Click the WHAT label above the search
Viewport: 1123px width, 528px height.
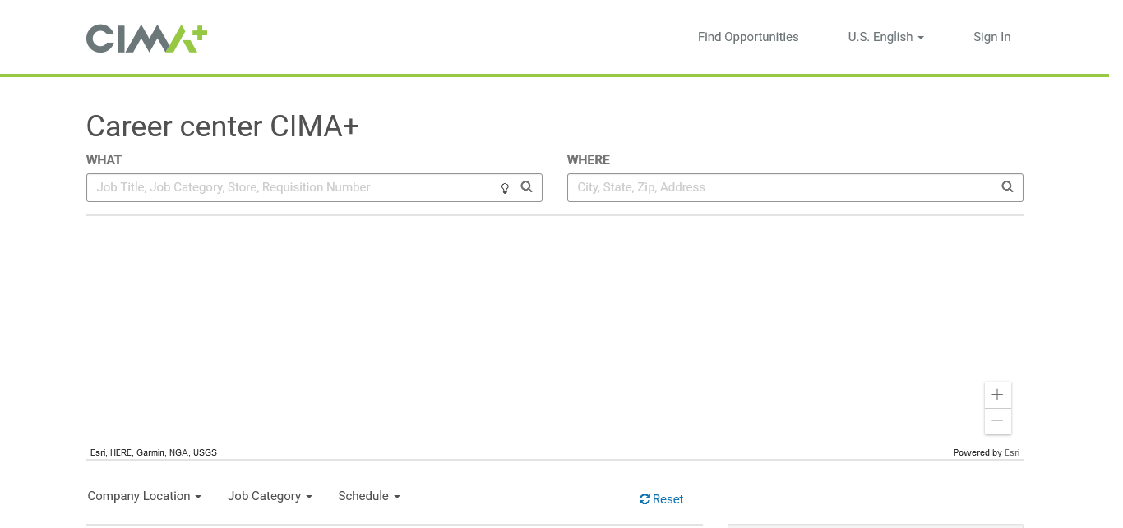click(104, 160)
